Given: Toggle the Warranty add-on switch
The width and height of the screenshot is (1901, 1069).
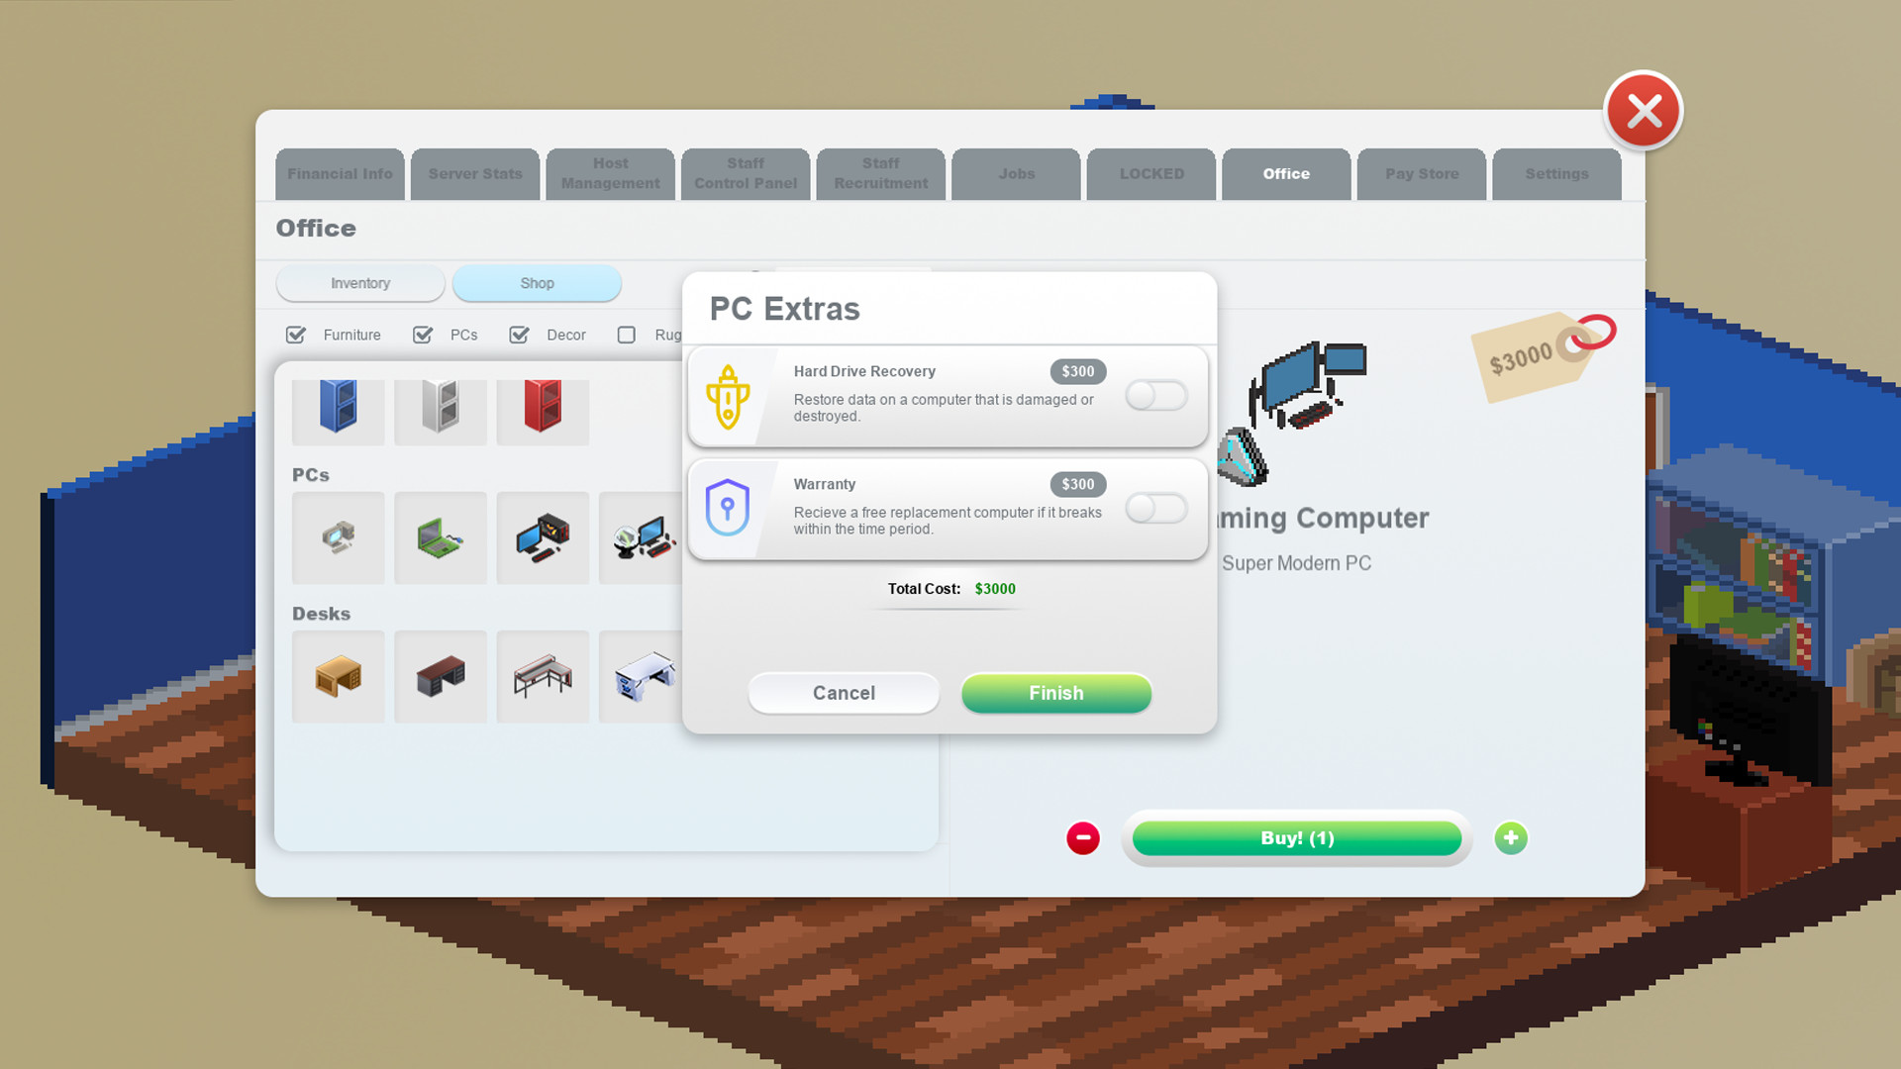Looking at the screenshot, I should [x=1154, y=508].
